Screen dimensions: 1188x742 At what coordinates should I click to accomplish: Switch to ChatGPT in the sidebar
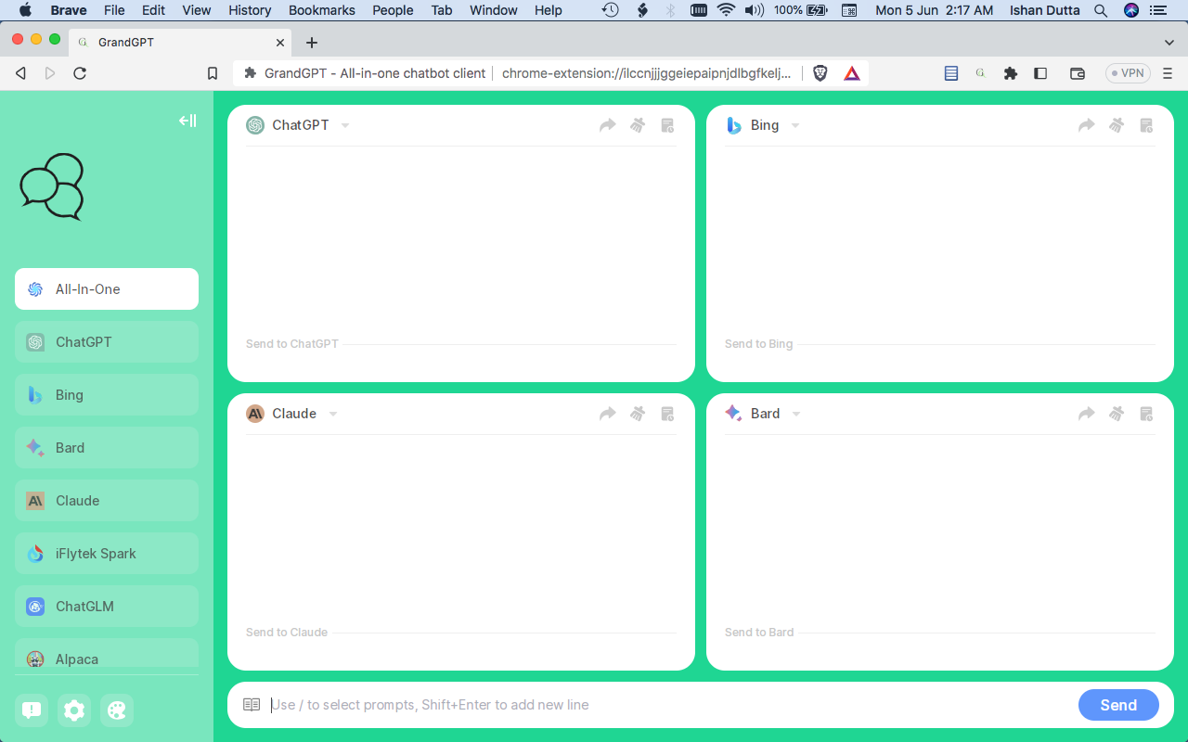(107, 342)
